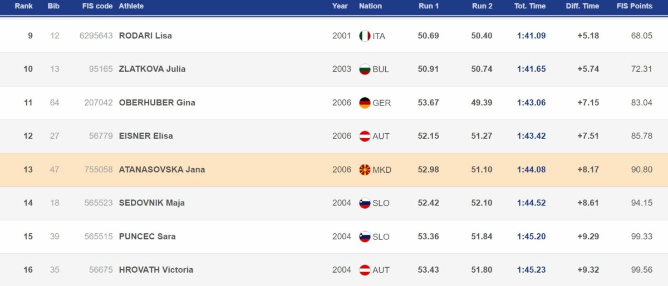668x286 pixels.
Task: Click the Nation column header
Action: 371,6
